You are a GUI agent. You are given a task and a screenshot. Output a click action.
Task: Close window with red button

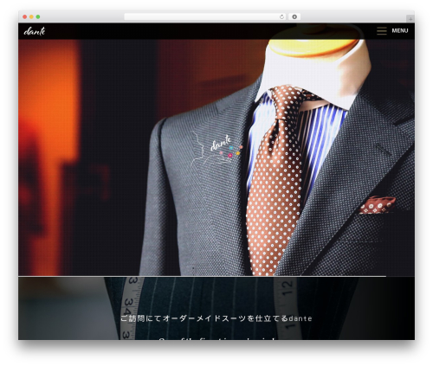25,16
